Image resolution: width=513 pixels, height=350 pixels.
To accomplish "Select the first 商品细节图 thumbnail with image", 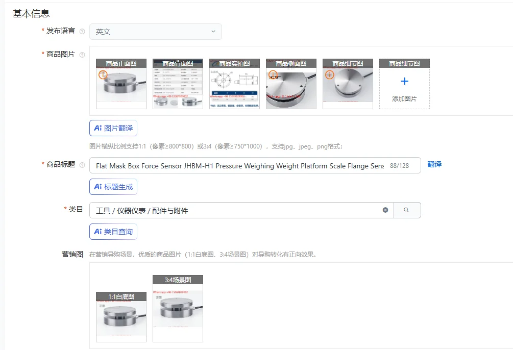I will (348, 84).
